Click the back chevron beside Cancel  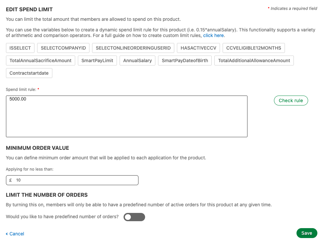(x=7, y=234)
